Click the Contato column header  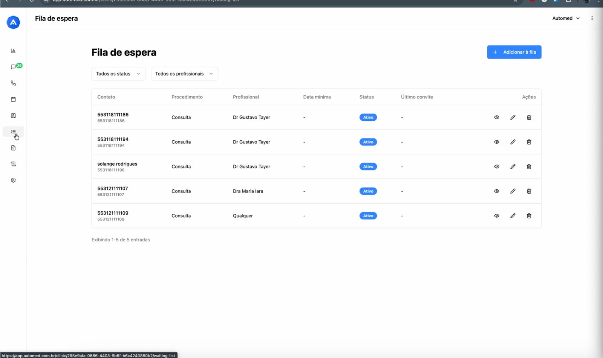[x=106, y=97]
